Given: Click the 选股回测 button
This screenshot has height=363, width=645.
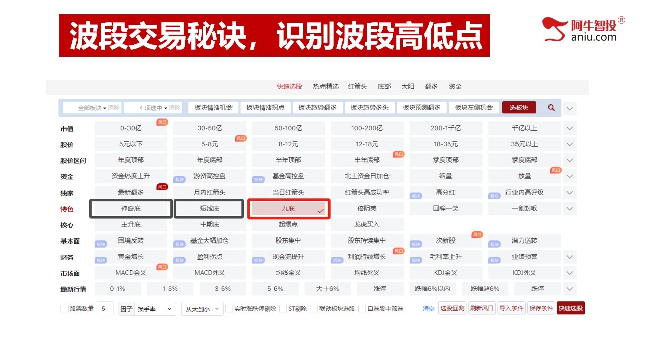Looking at the screenshot, I should click(452, 308).
